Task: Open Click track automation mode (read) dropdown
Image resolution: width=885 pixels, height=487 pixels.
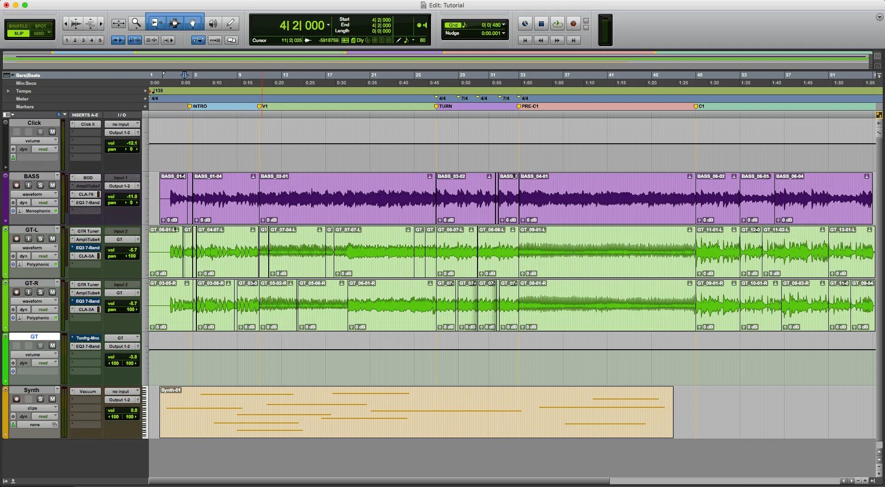Action: (45, 149)
